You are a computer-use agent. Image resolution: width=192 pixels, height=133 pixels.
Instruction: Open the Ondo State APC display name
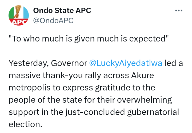62,11
